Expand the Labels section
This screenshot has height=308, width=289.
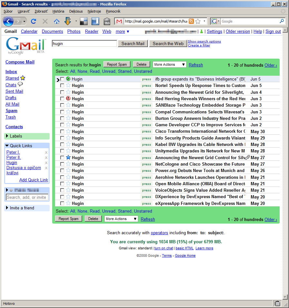click(x=7, y=136)
